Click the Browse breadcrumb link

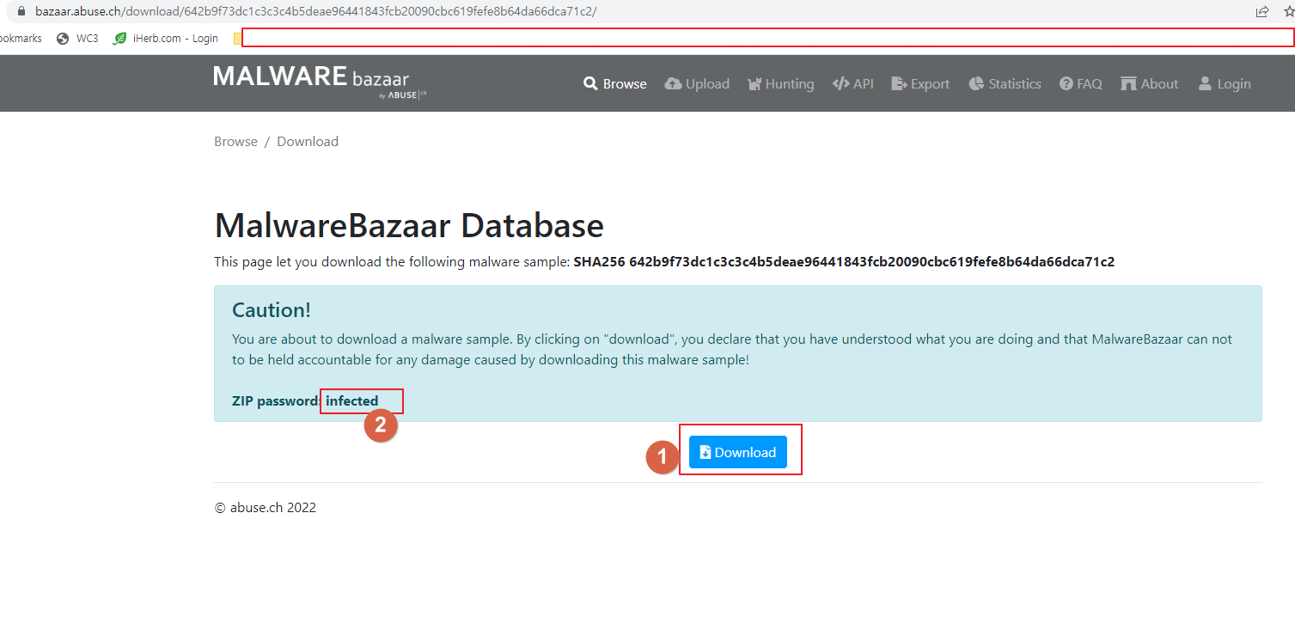click(235, 141)
